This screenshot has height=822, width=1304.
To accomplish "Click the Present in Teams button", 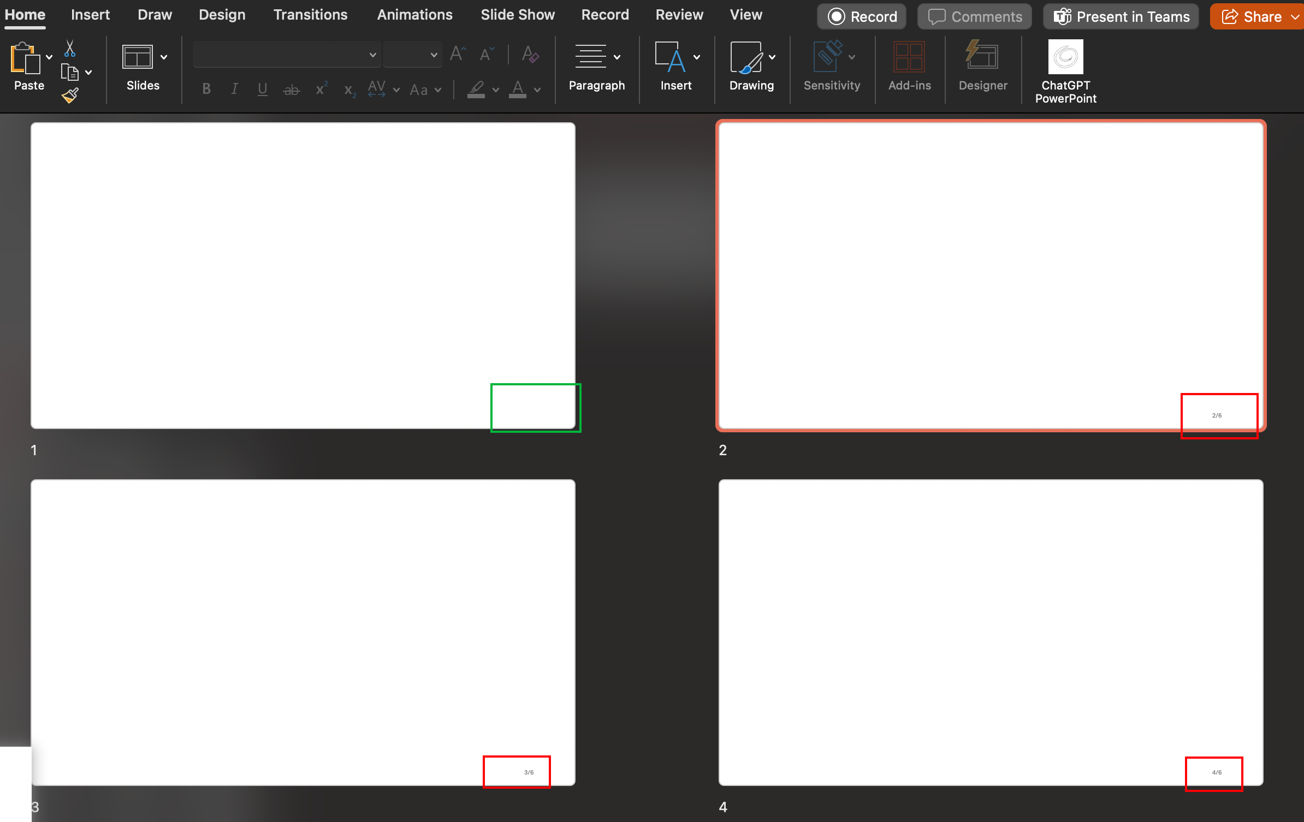I will coord(1121,17).
